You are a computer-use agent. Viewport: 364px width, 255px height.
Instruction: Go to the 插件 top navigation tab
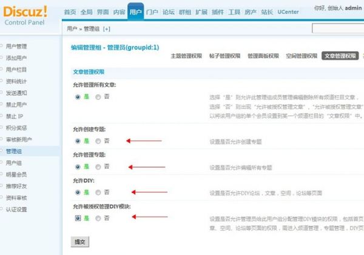217,12
